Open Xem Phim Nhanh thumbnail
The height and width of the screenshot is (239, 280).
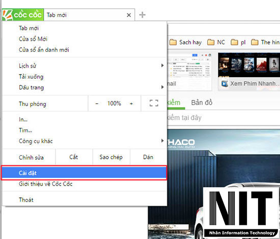coord(249,72)
